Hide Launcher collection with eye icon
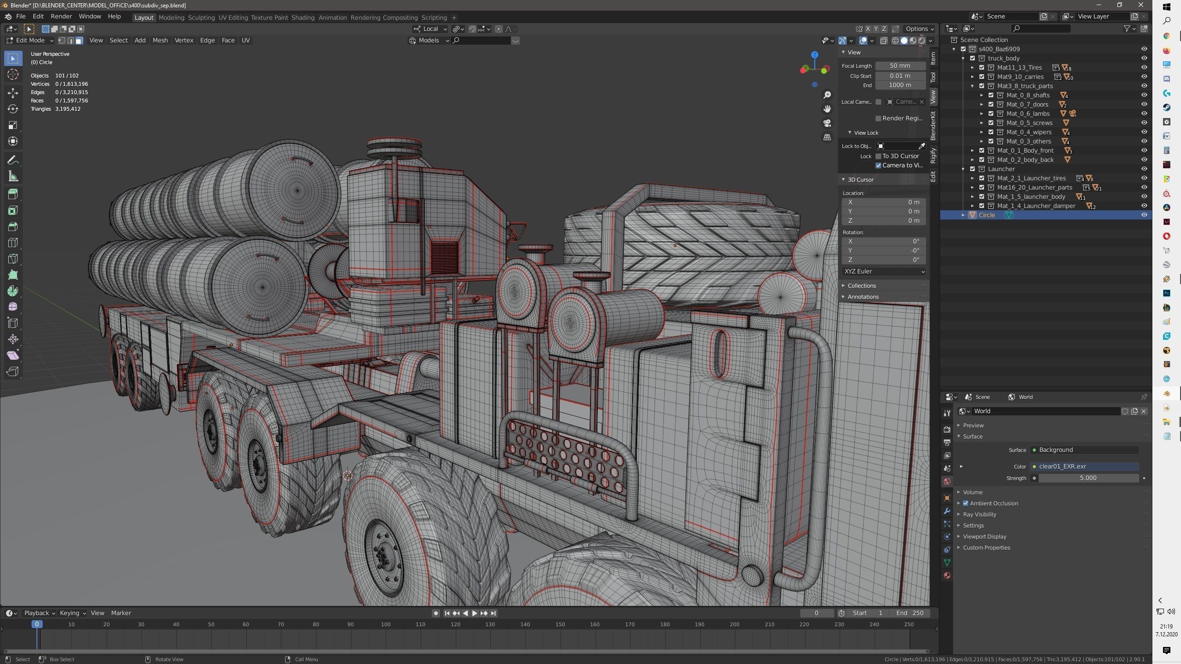This screenshot has height=664, width=1181. [x=1144, y=169]
